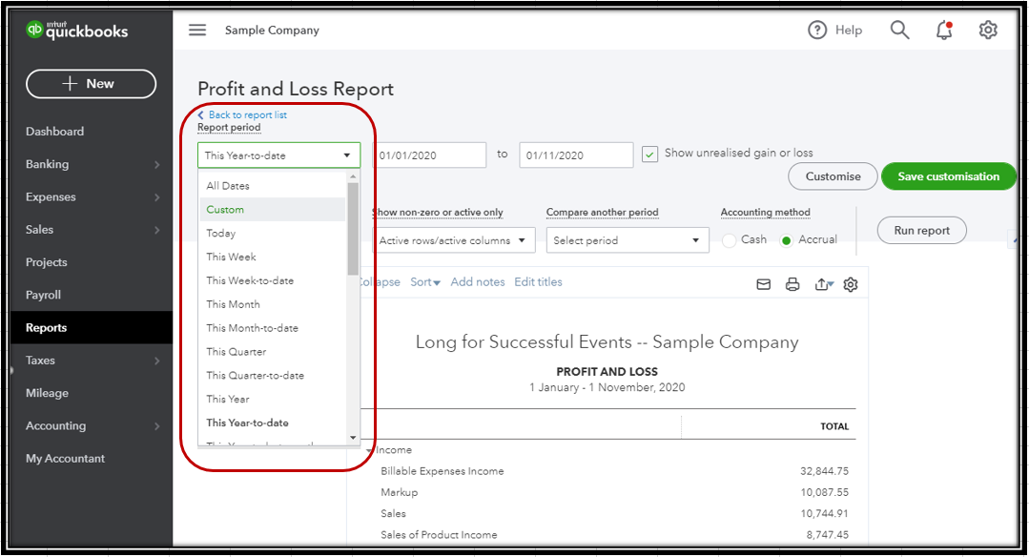This screenshot has height=557, width=1029.
Task: Click the Markup amount 10,087.55
Action: 824,492
